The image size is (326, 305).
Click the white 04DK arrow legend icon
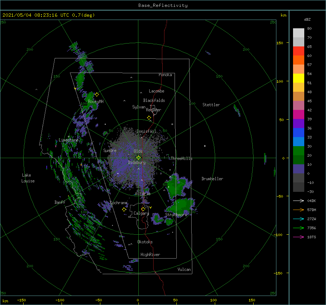point(298,201)
